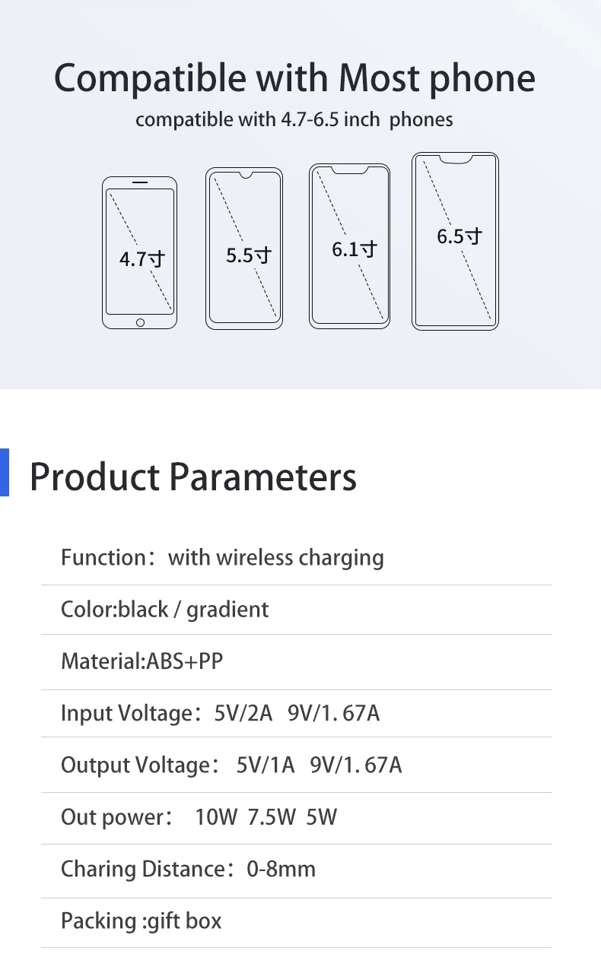Click the home button on 4.7 inch phone
601x976 pixels.
click(140, 322)
